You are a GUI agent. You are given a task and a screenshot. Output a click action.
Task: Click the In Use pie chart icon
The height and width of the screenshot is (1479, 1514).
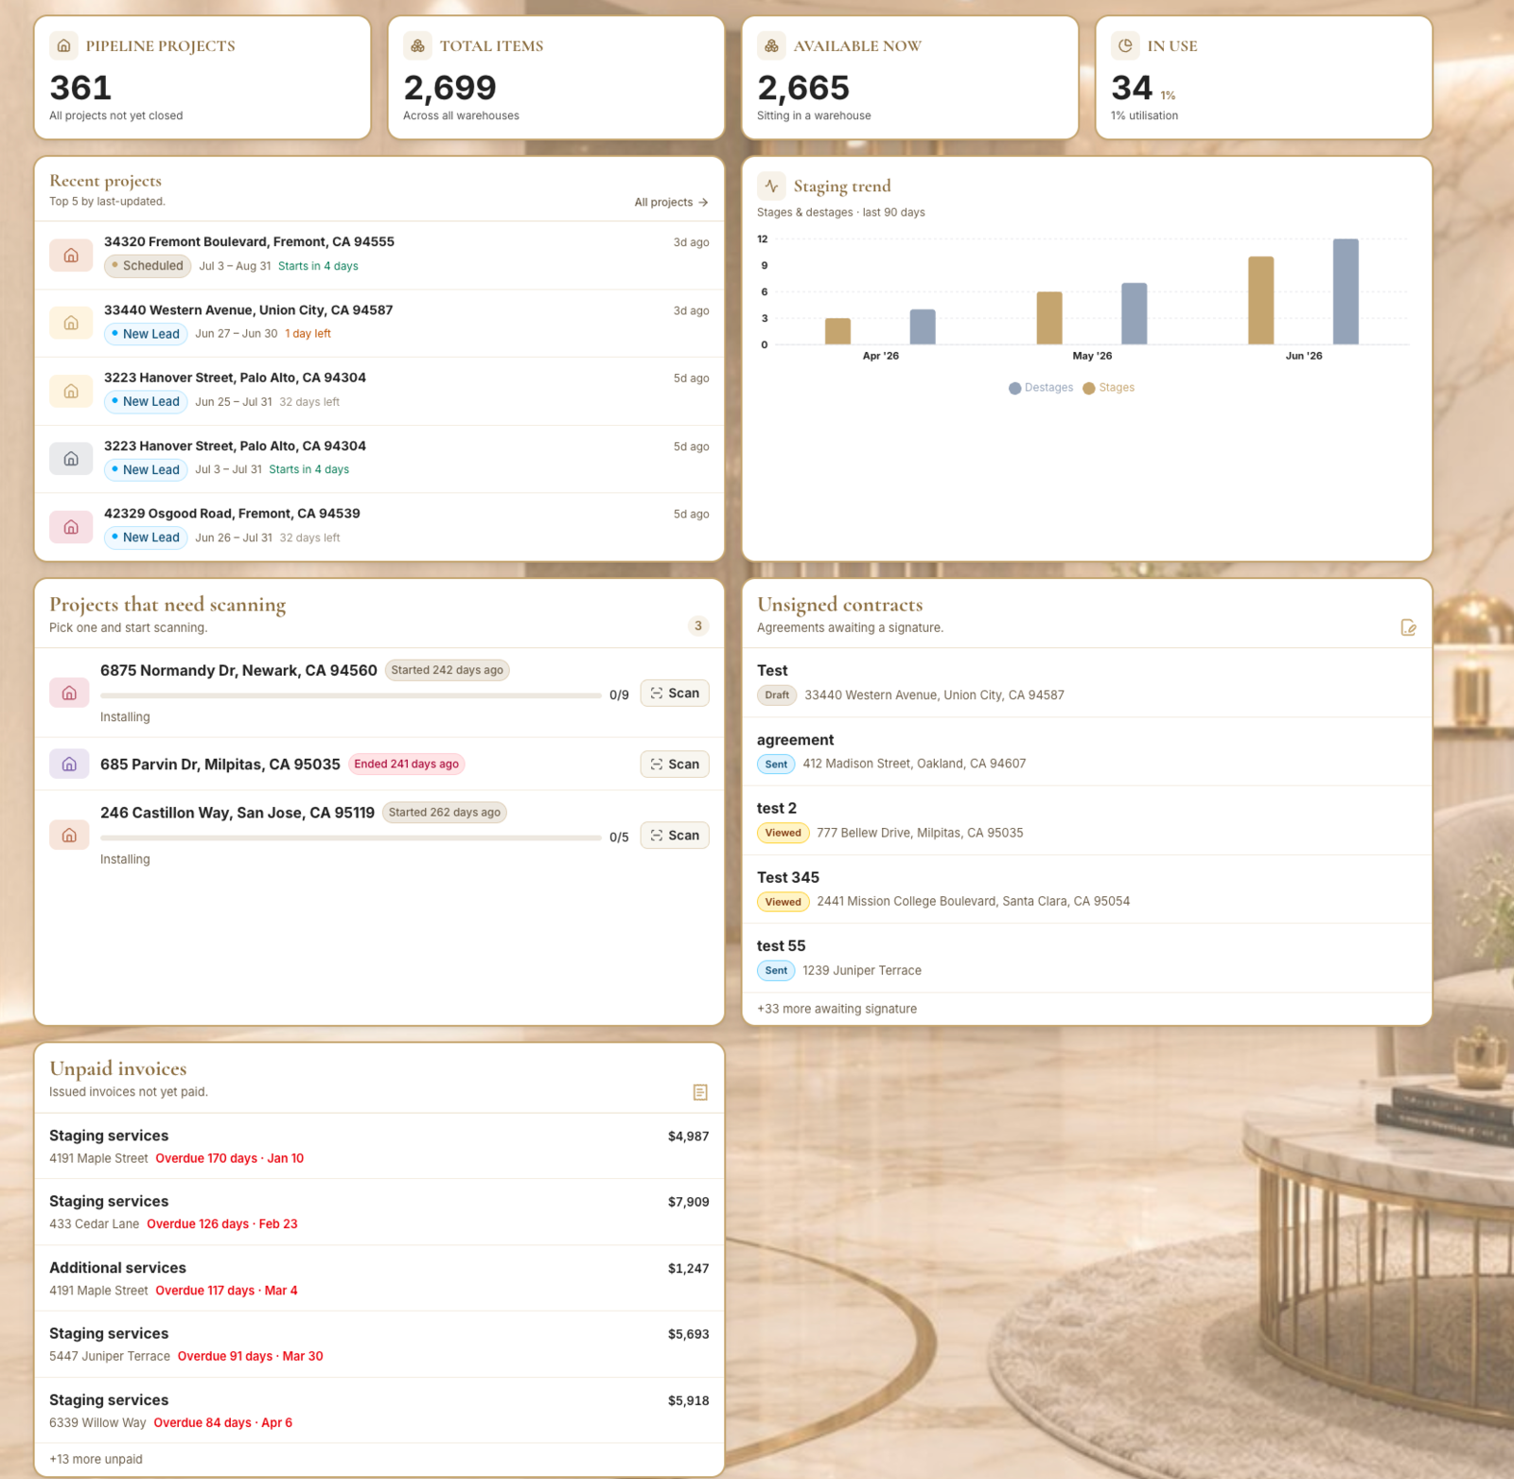pos(1125,45)
